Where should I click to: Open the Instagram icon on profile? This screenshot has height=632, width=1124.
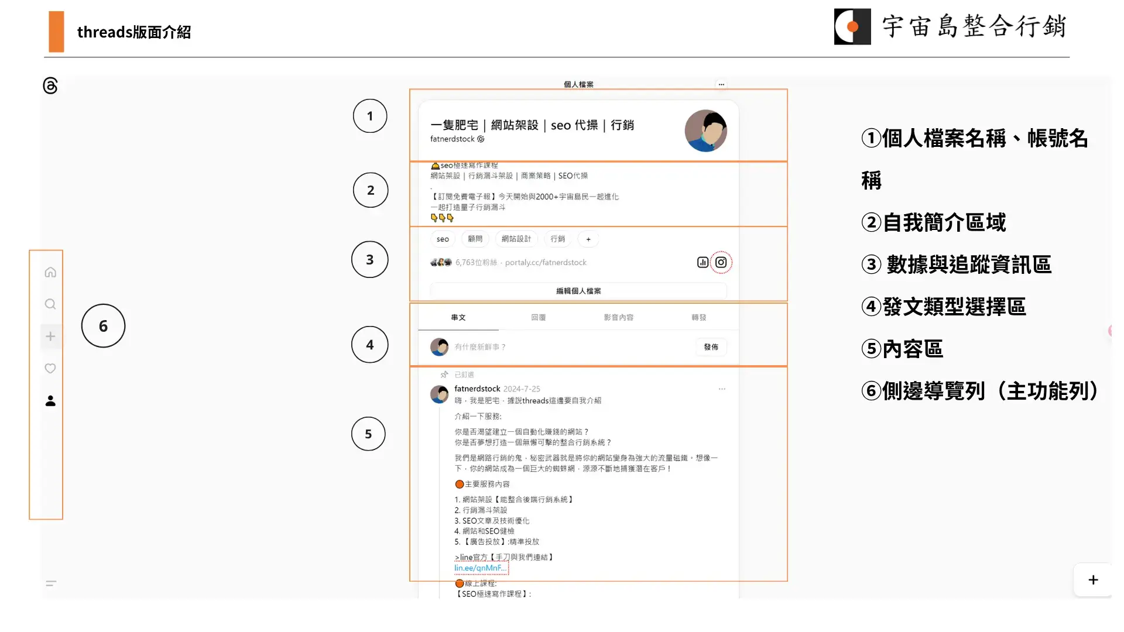coord(721,263)
